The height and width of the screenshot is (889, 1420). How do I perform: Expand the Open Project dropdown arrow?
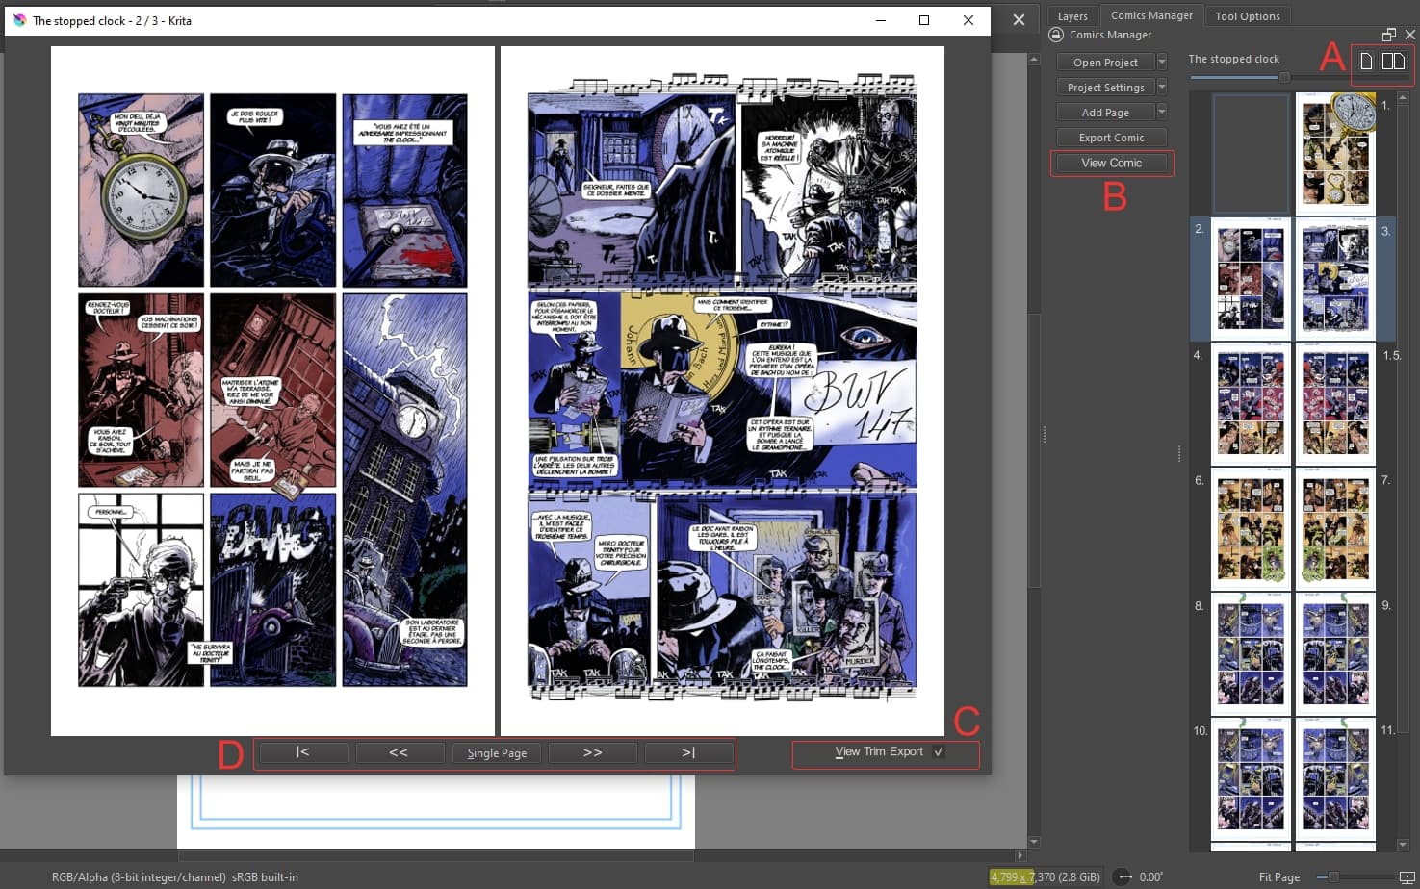click(1162, 63)
